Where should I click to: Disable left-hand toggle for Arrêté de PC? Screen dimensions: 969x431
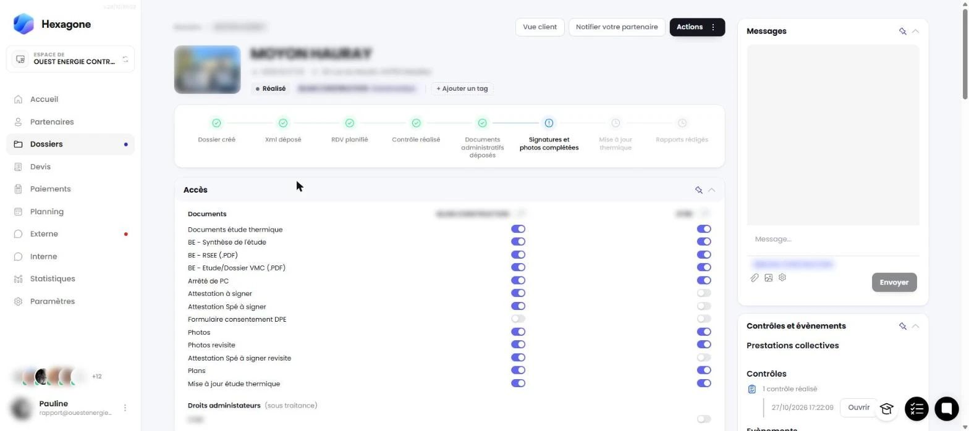518,280
